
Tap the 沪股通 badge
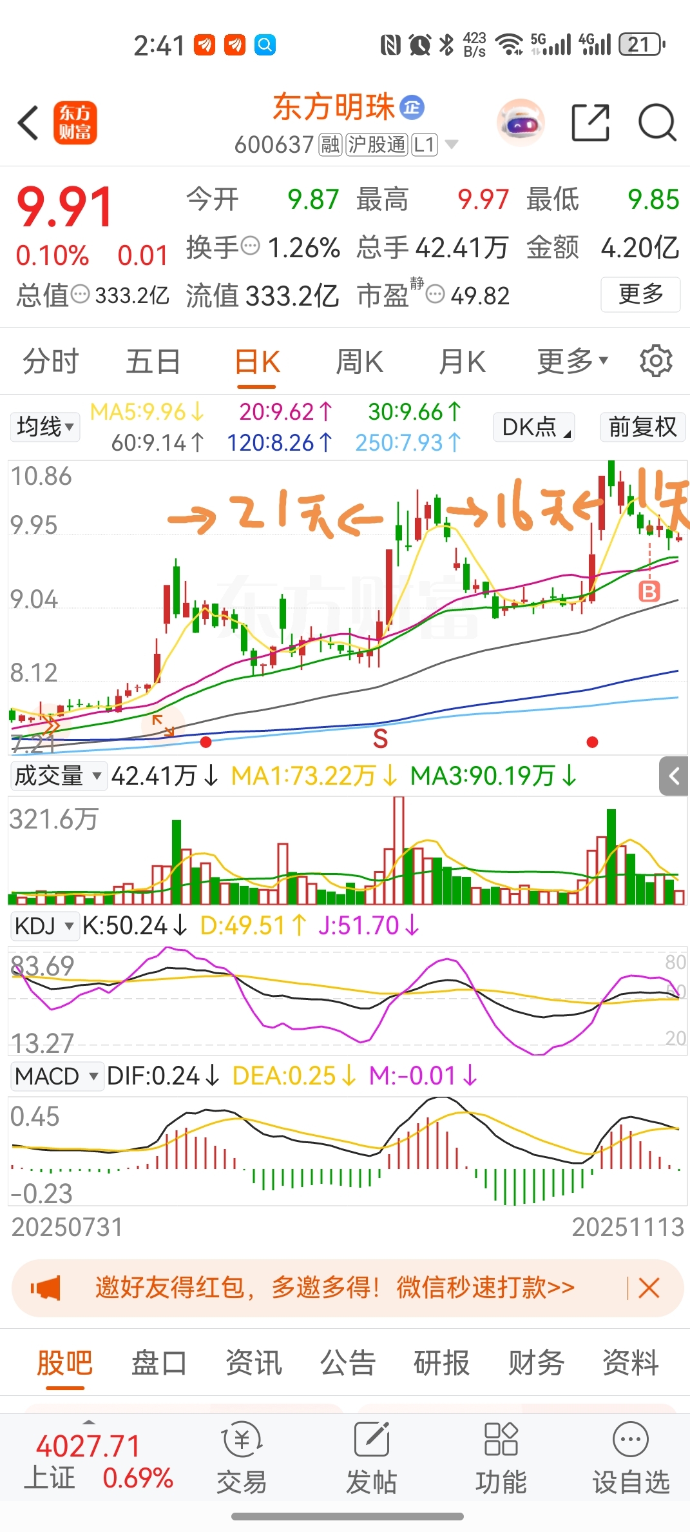click(377, 145)
